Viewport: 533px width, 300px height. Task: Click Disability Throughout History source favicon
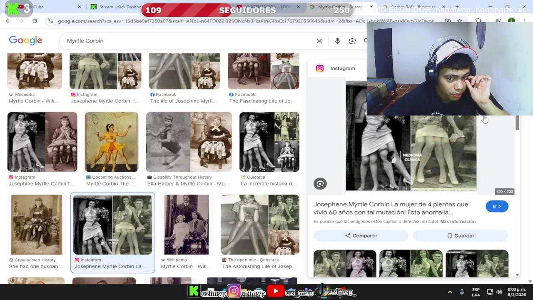[149, 177]
